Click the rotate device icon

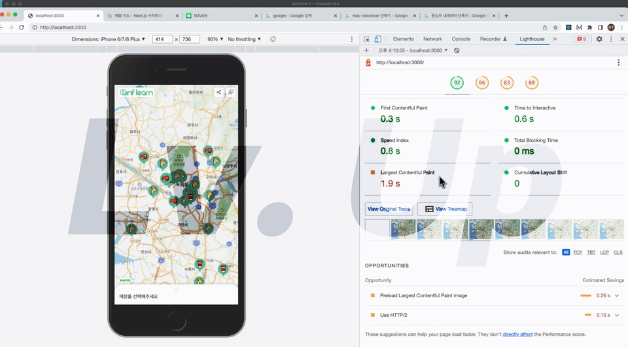click(x=273, y=39)
